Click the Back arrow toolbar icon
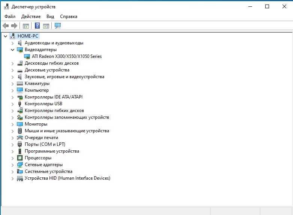The width and height of the screenshot is (293, 215). pos(6,26)
